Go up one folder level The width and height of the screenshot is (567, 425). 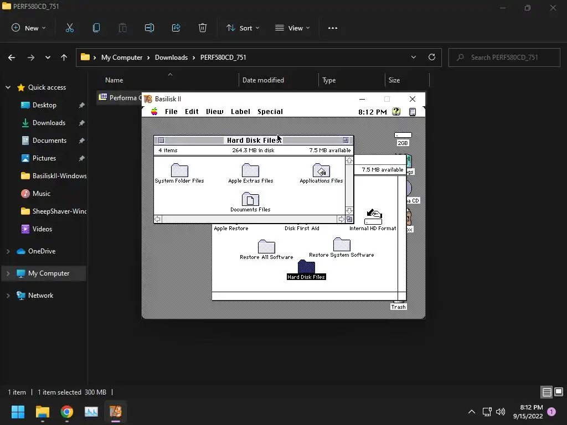[64, 58]
